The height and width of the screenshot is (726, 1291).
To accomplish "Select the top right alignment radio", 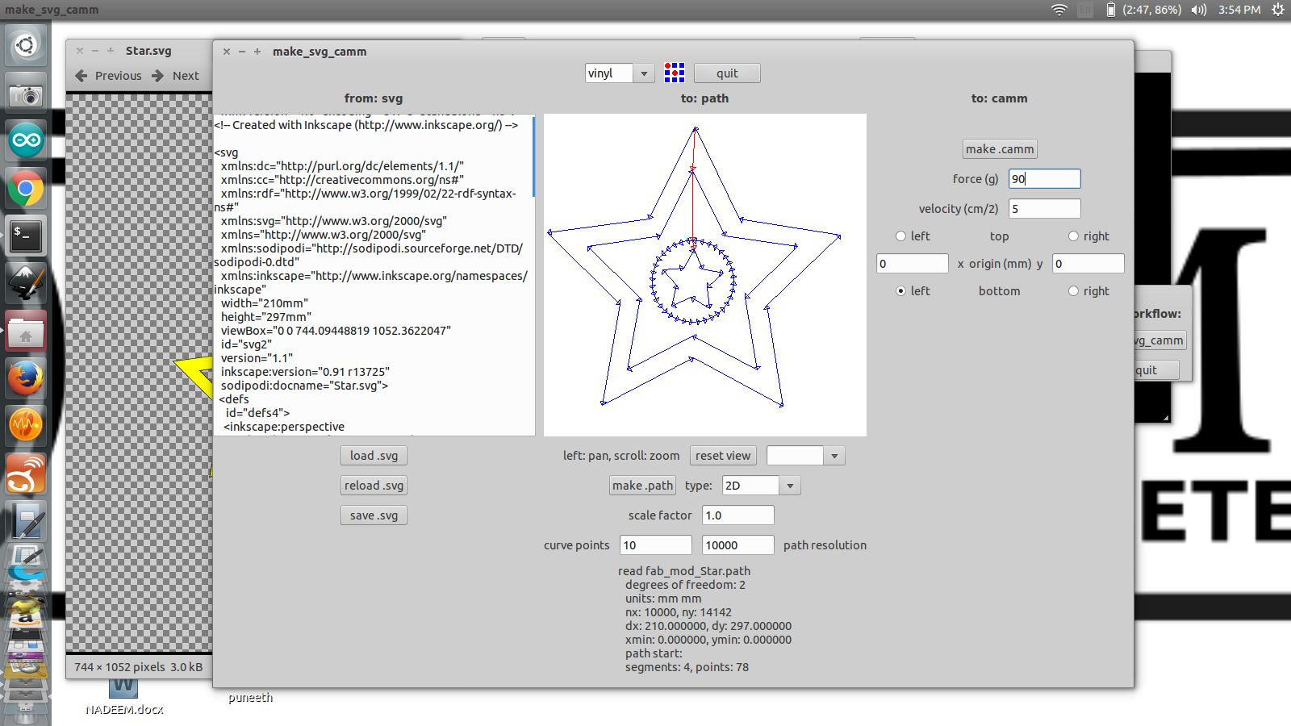I will [1073, 236].
